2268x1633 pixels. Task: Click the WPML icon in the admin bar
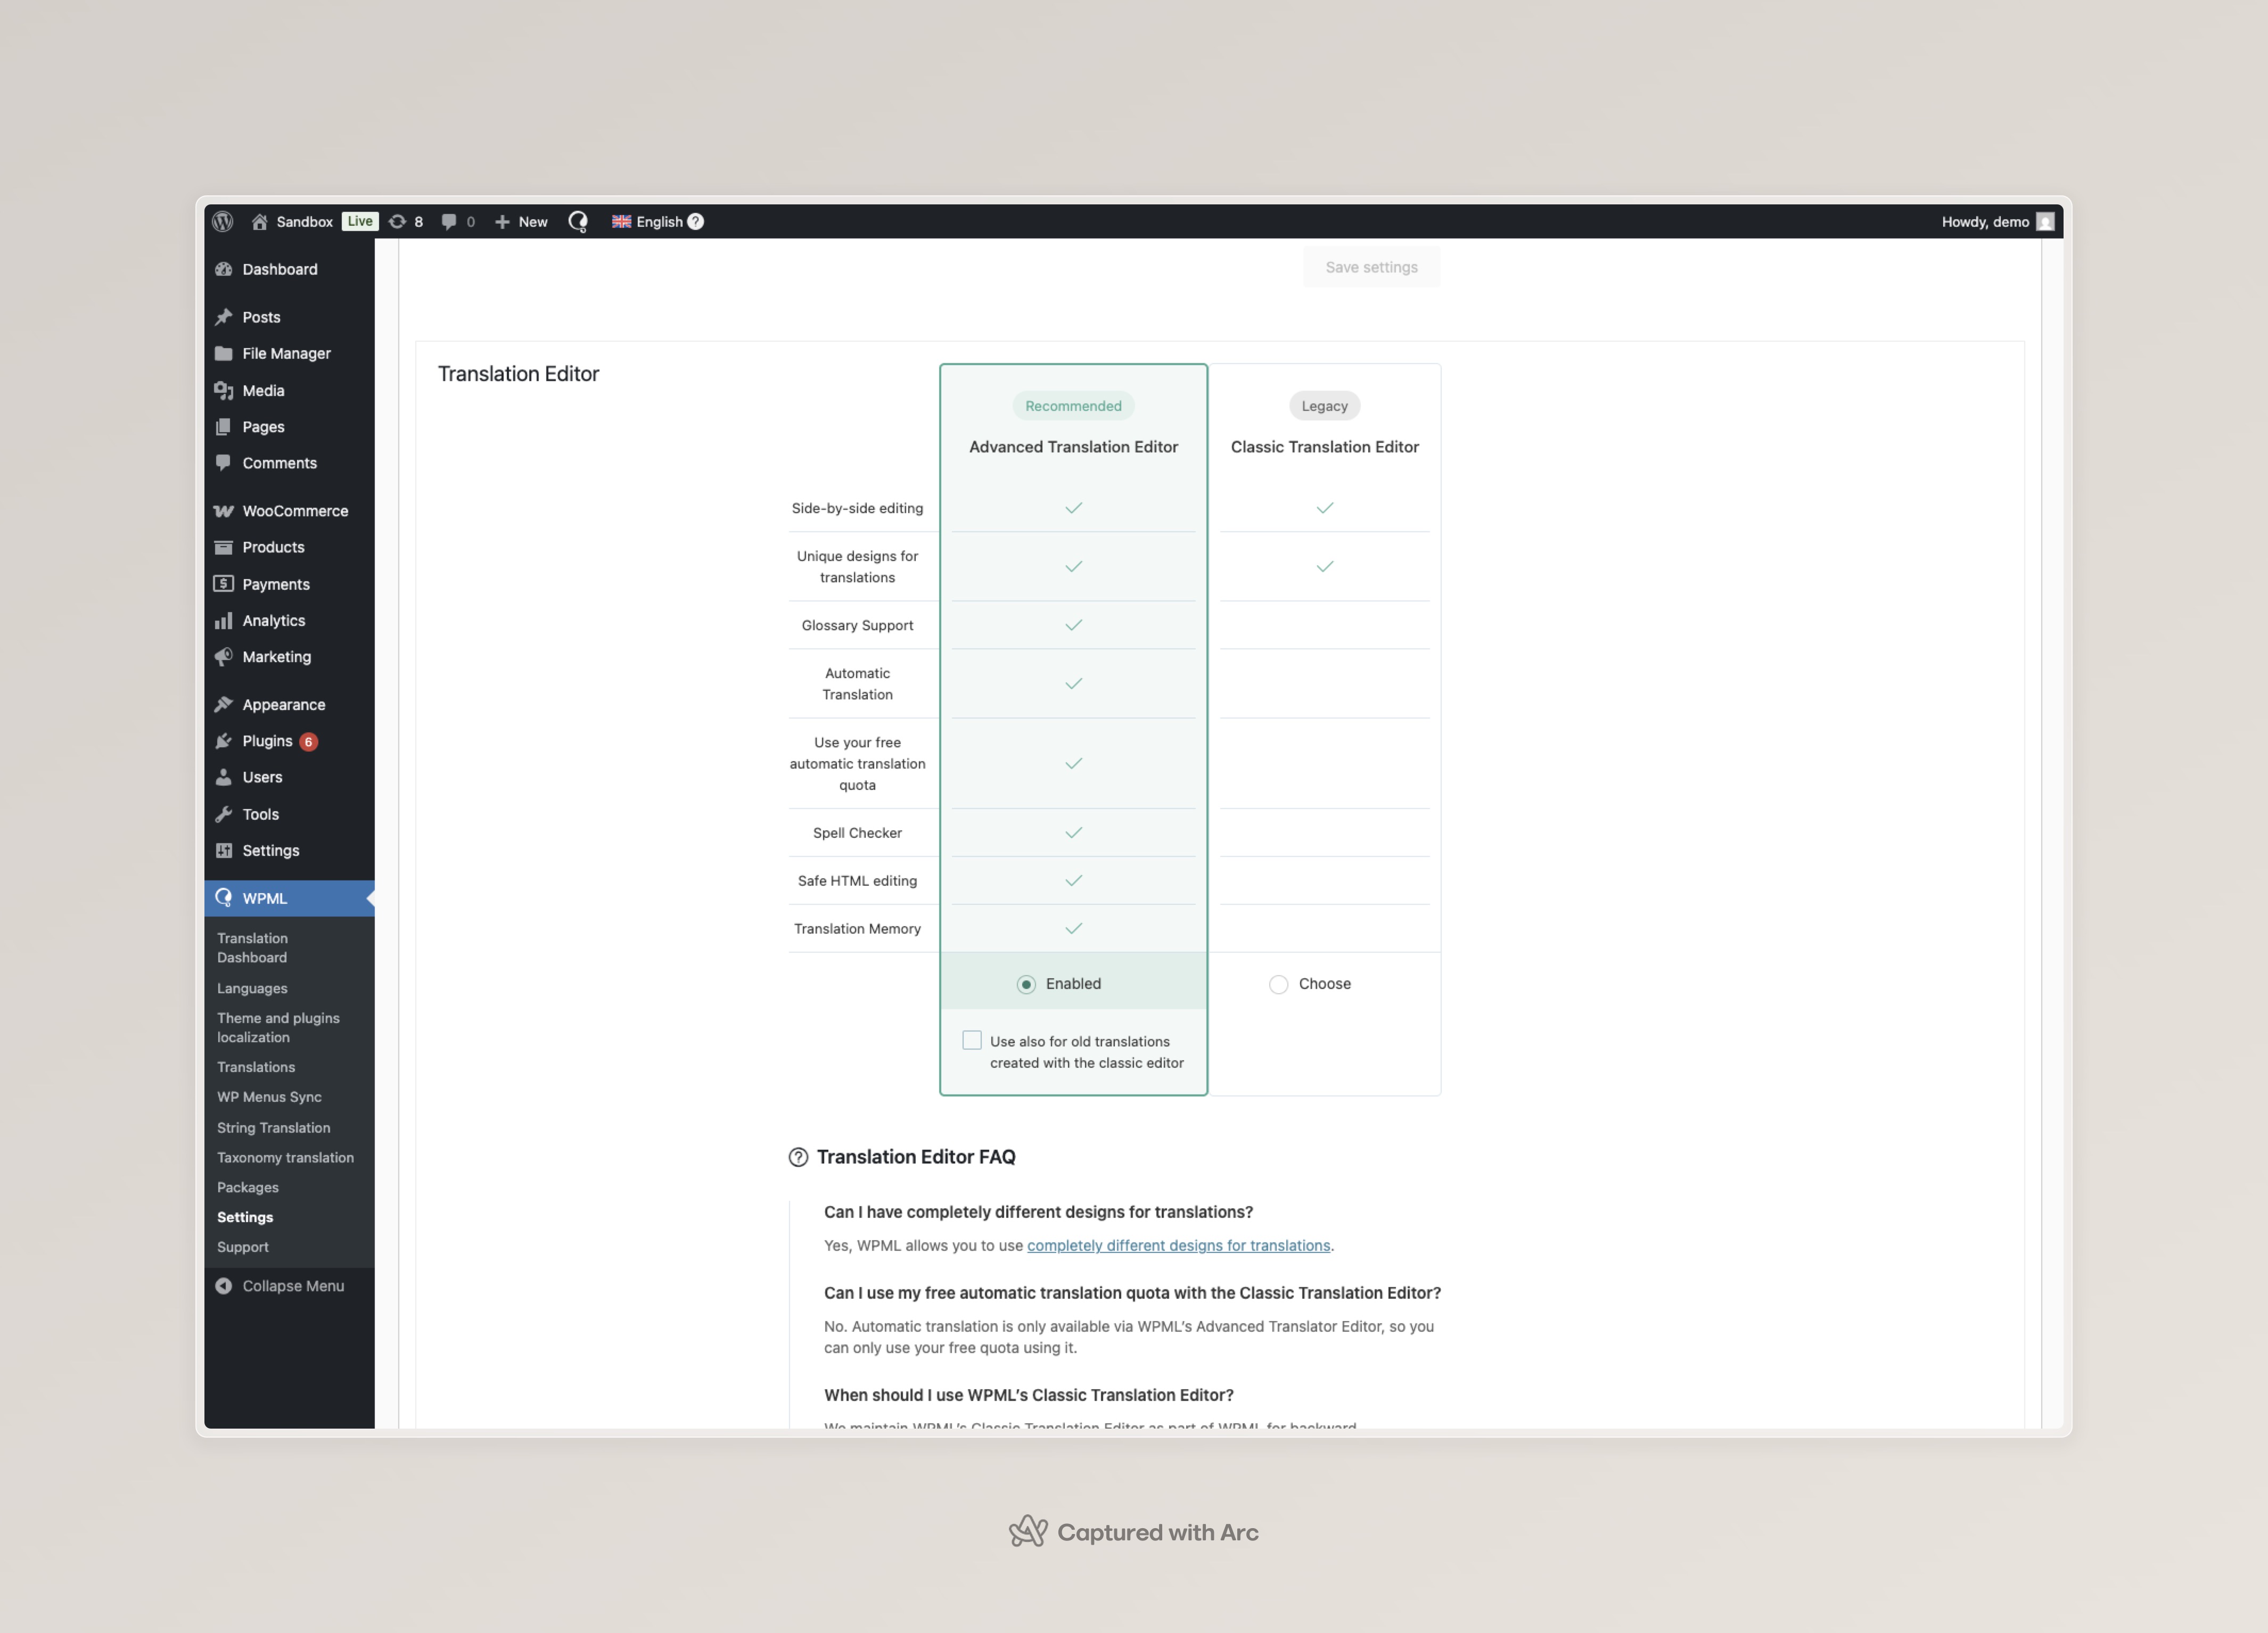click(578, 222)
